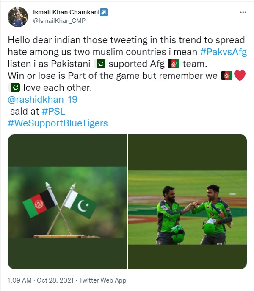Click Afghanistan flag emoji after 'Afg'
254x291 pixels.
pos(174,64)
